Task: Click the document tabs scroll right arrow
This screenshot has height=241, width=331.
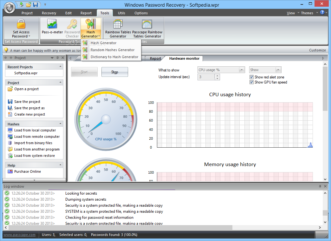Action: [323, 58]
